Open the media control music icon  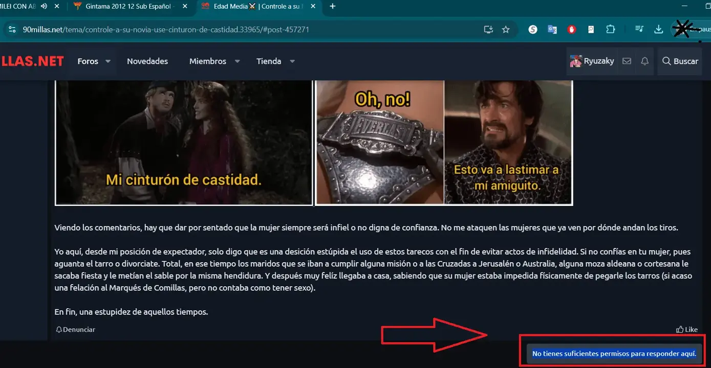pyautogui.click(x=639, y=30)
